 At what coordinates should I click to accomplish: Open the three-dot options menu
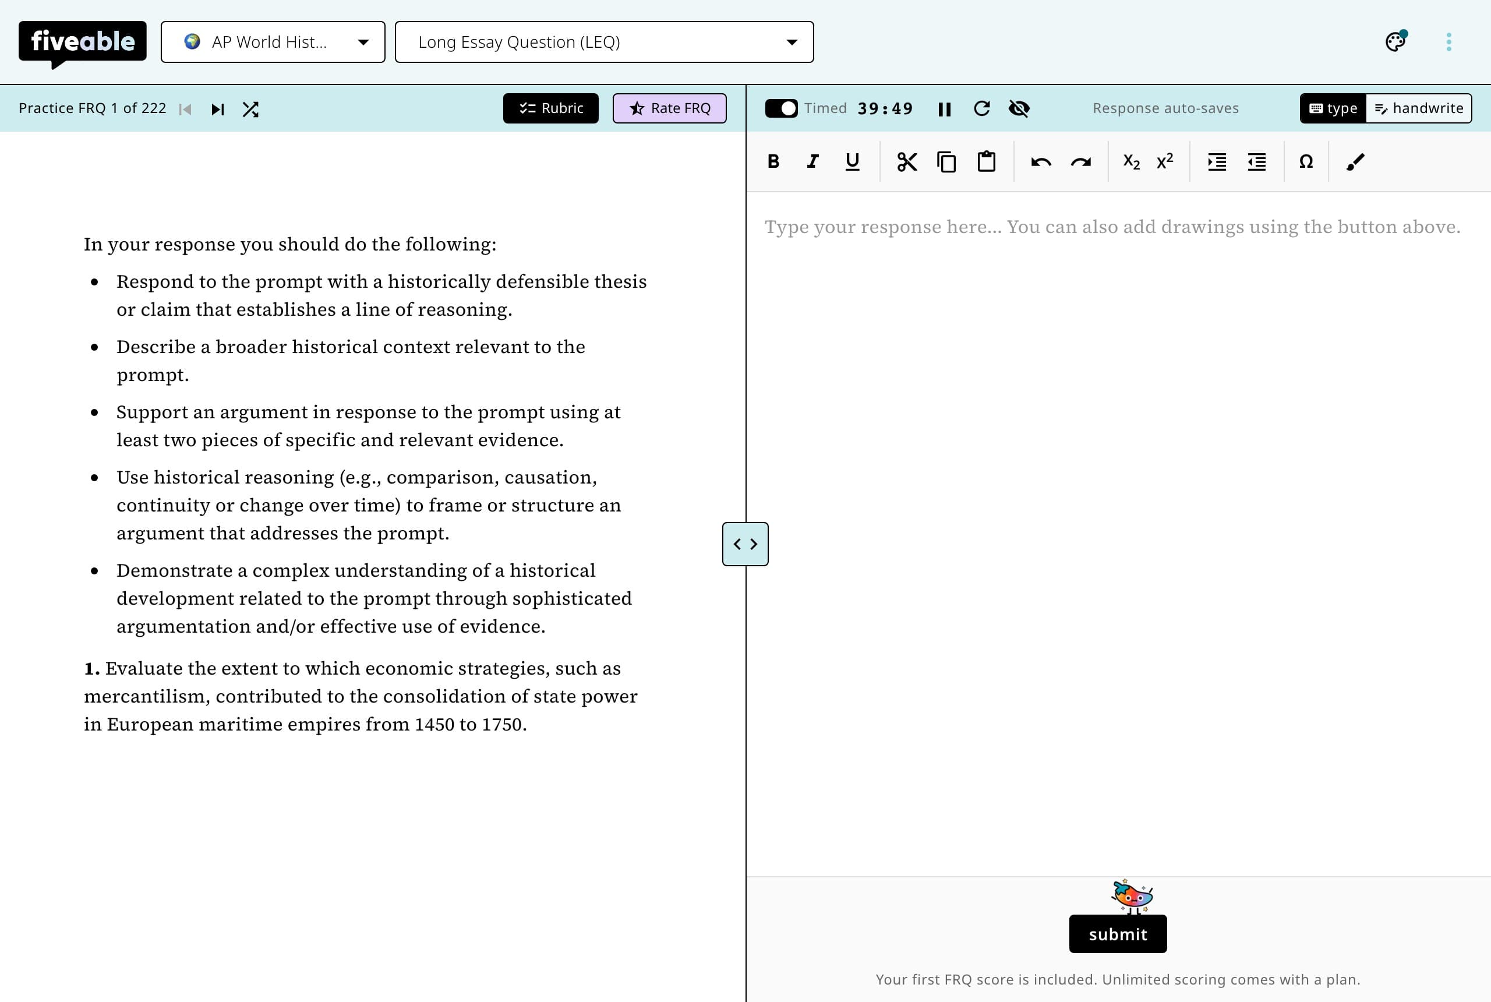[1449, 42]
